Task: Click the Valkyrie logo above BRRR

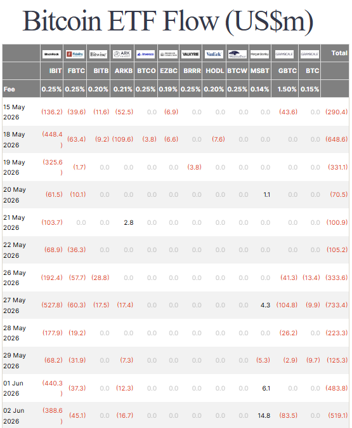Action: 190,54
